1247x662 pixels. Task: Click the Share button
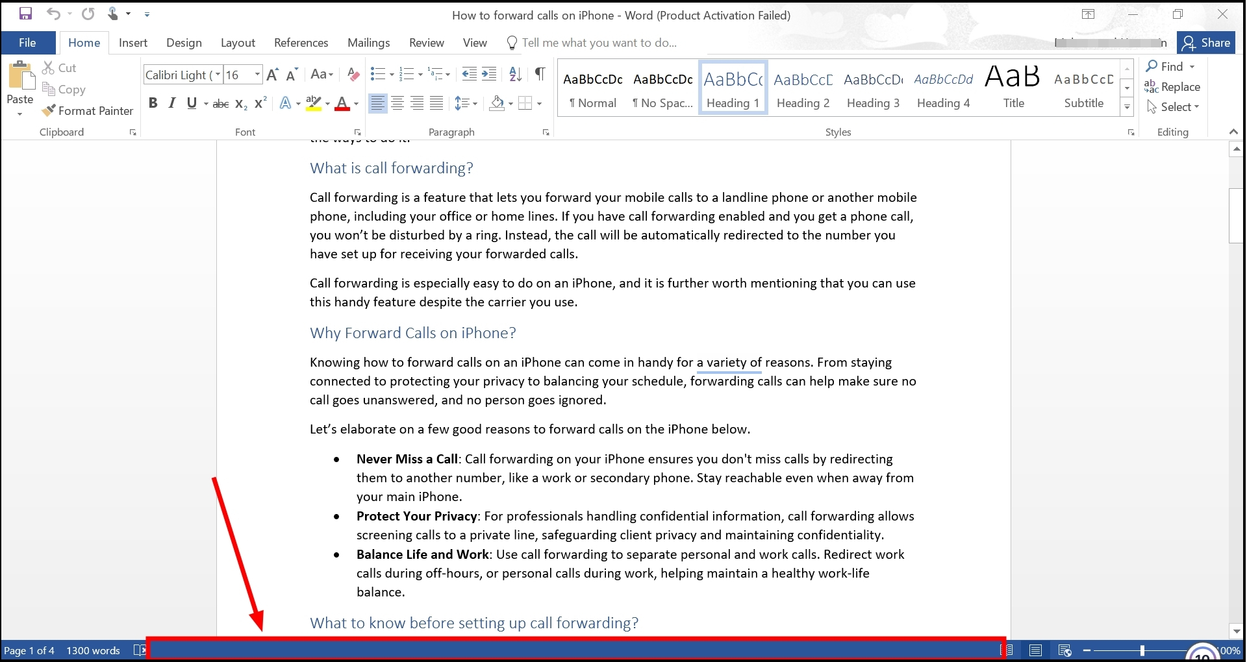tap(1206, 43)
